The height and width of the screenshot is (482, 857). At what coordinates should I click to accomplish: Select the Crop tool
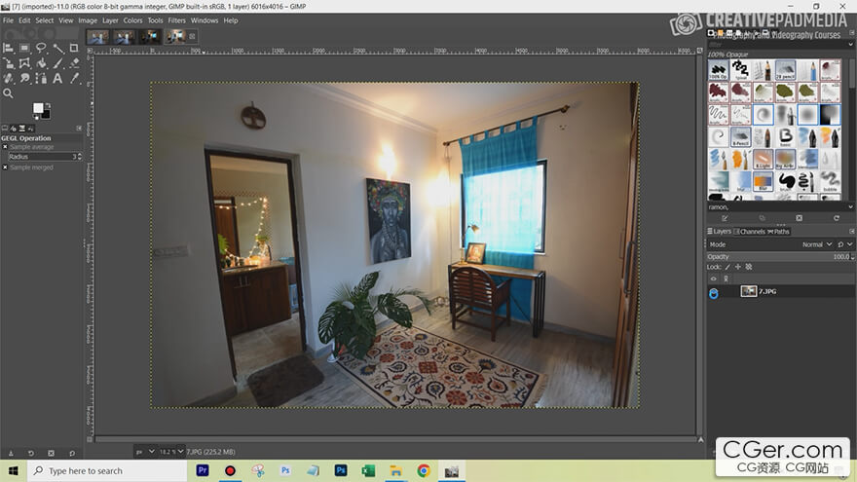[74, 48]
